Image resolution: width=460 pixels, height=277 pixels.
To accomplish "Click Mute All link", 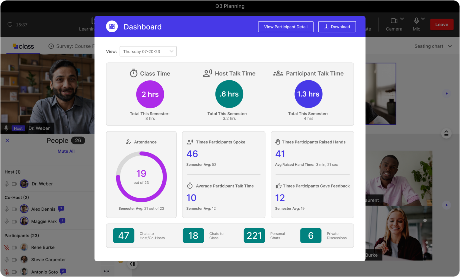I will (x=66, y=151).
